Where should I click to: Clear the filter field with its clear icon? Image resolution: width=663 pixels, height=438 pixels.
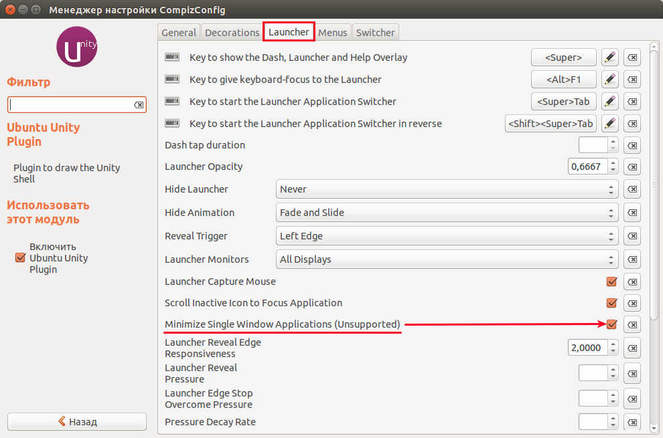pyautogui.click(x=139, y=105)
